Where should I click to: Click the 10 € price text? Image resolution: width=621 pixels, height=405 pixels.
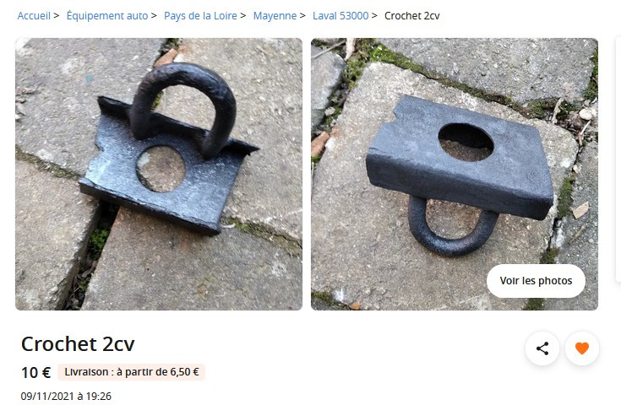coord(36,373)
